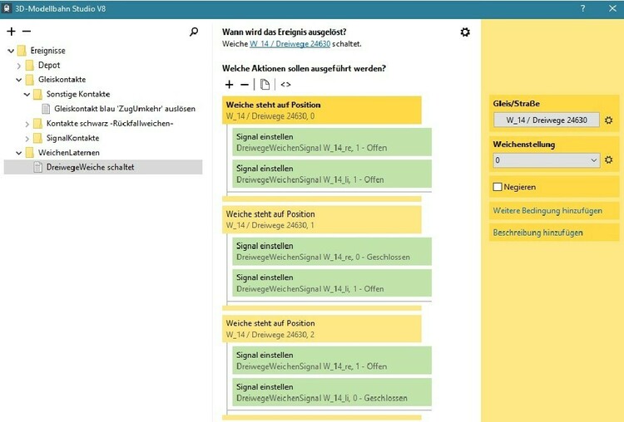
Task: Click the copy action document icon
Action: click(265, 85)
